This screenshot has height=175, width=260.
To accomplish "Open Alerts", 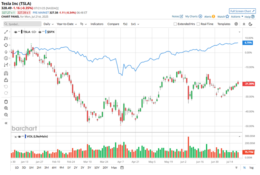I will point(210,17).
